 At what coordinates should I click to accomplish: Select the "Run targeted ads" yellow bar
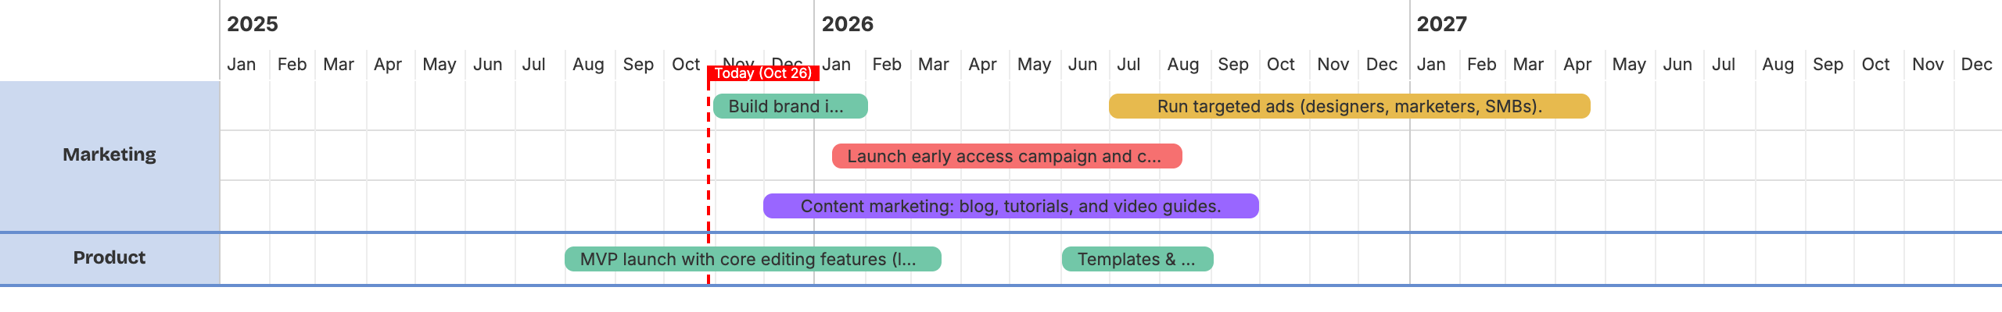[1349, 106]
